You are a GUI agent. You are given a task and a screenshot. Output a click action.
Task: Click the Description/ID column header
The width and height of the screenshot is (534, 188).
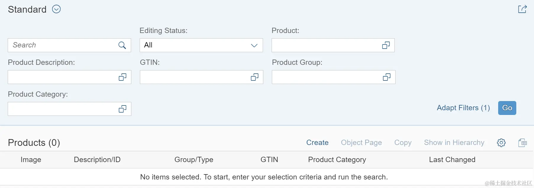(x=97, y=160)
